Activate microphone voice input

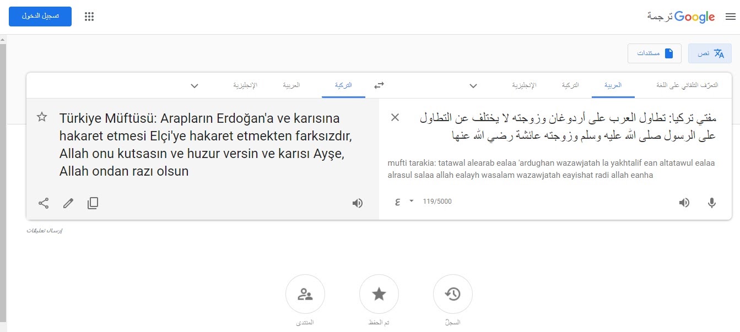coord(712,203)
